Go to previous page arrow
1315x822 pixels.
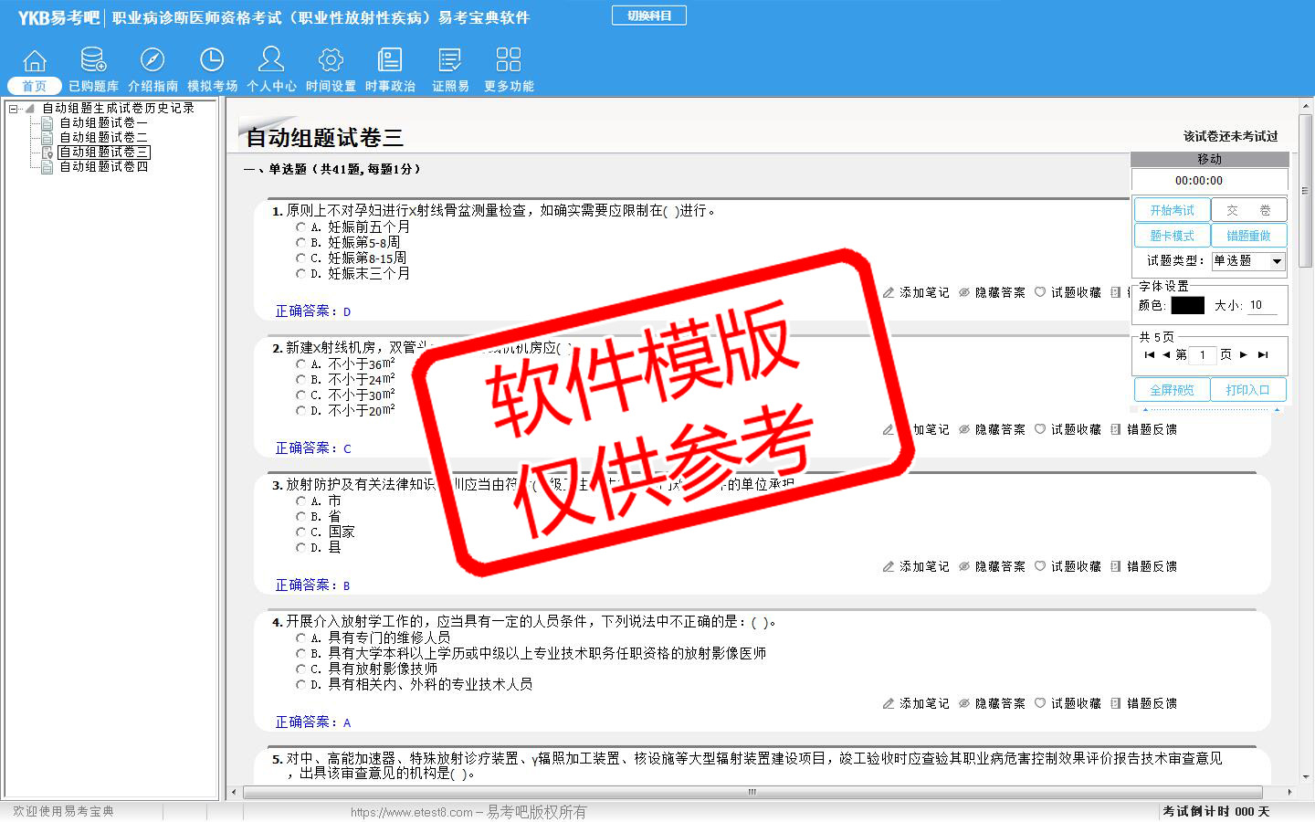pyautogui.click(x=1166, y=354)
